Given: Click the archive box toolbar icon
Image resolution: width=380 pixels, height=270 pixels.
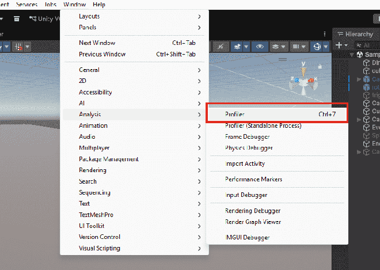Looking at the screenshot, I should [17, 18].
